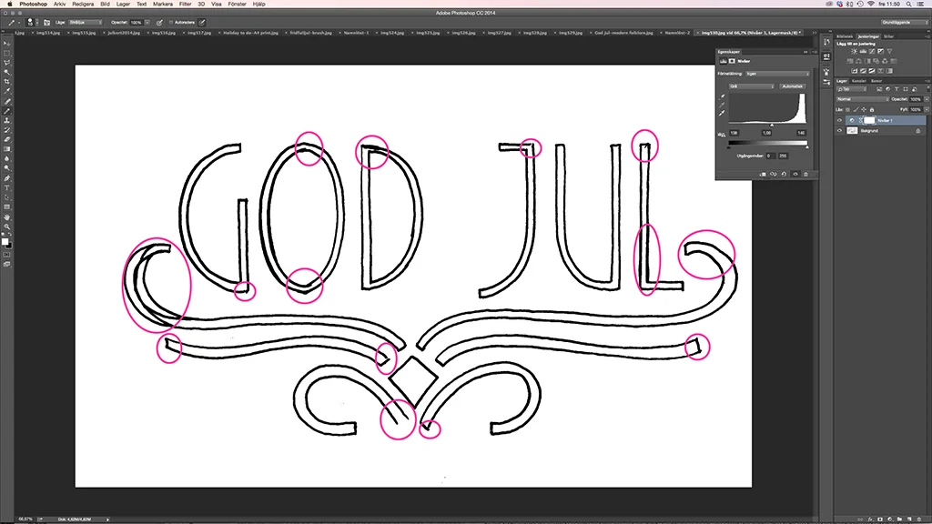Open the Arkiv menu
This screenshot has height=524, width=932.
coord(59,4)
